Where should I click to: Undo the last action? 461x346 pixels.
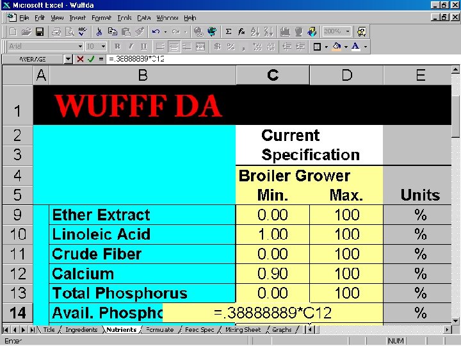(x=156, y=31)
